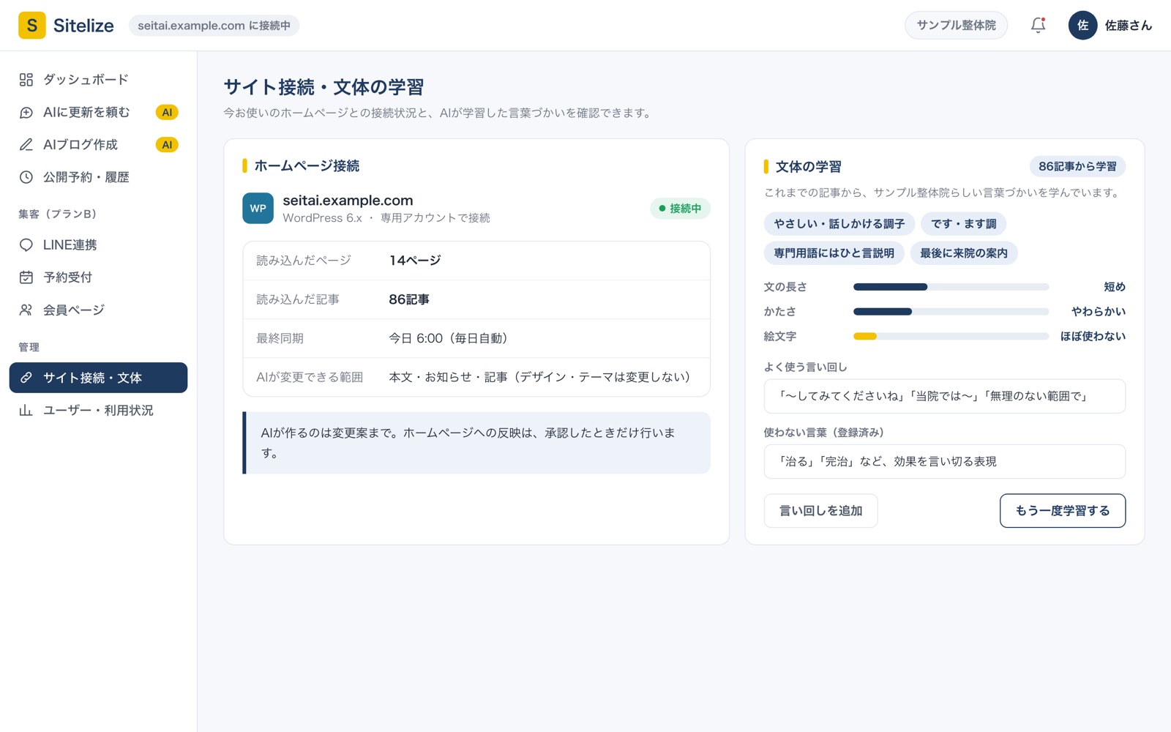Image resolution: width=1171 pixels, height=732 pixels.
Task: Click the 14ページ value
Action: pyautogui.click(x=415, y=261)
